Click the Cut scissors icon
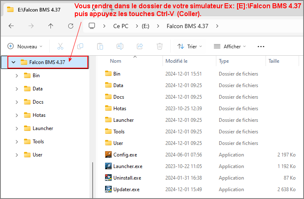304x199 pixels. click(60, 47)
